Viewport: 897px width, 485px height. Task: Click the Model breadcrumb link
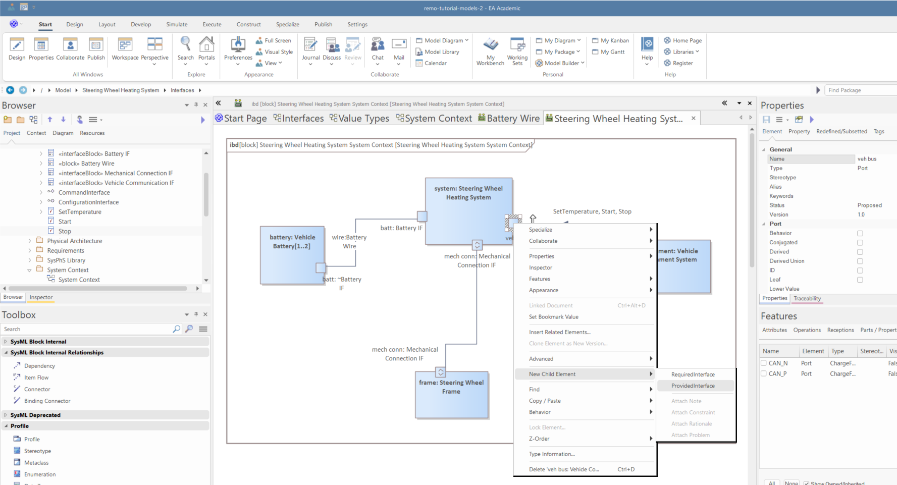tap(63, 90)
